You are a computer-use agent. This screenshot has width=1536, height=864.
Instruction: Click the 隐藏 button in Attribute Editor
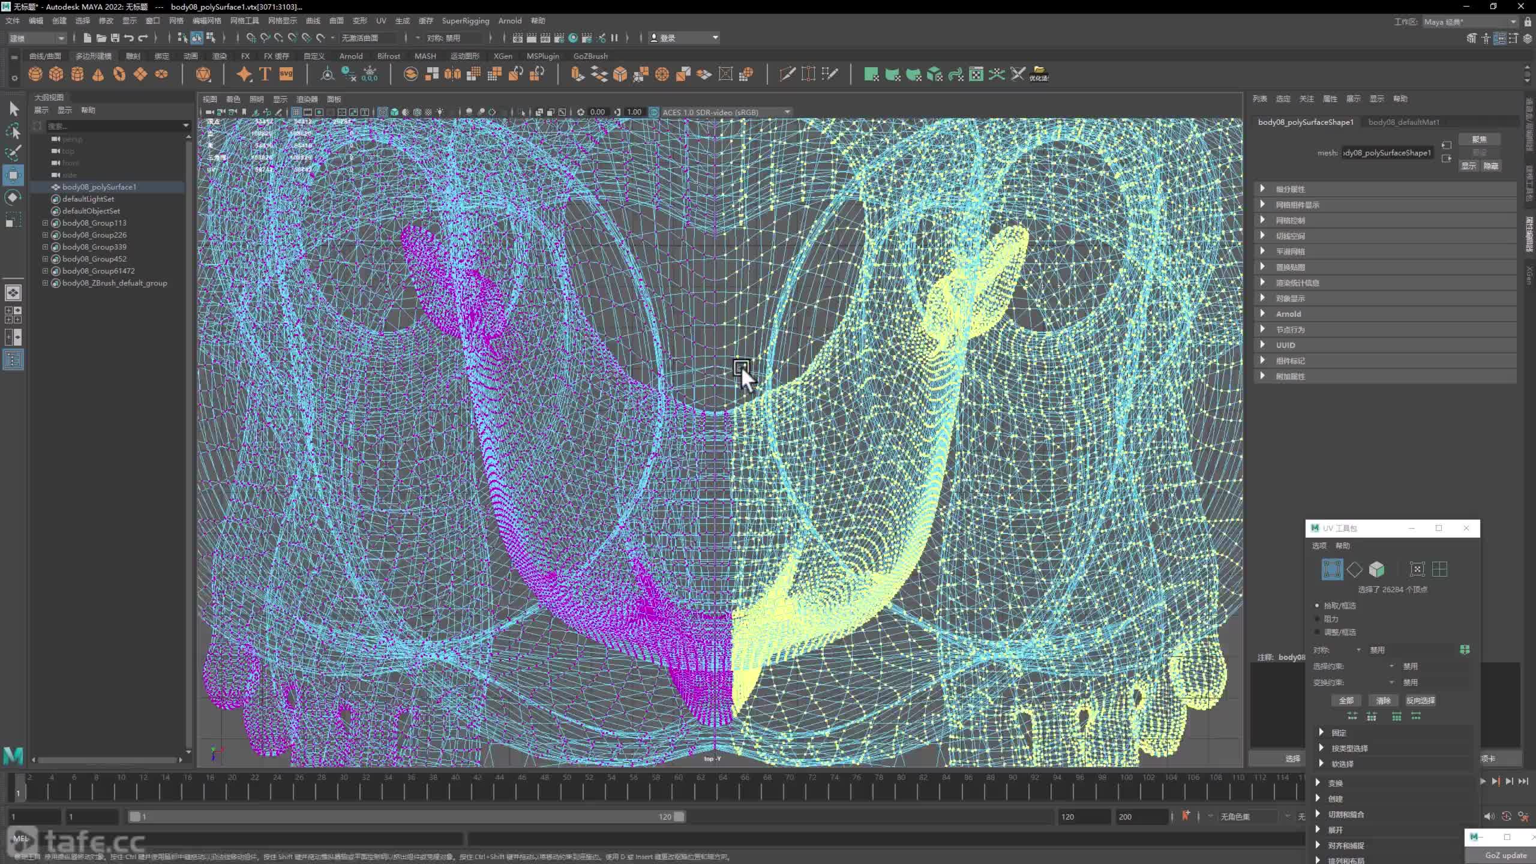tap(1491, 166)
